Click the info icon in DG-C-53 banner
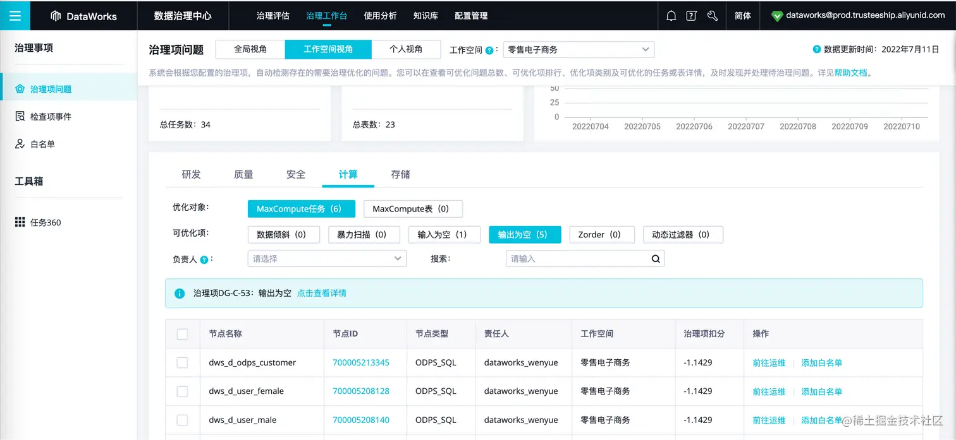 (x=180, y=294)
